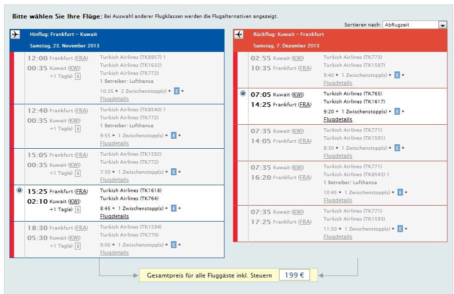Click the airplane icon in the Hinflug header
The image size is (454, 294).
coord(15,34)
